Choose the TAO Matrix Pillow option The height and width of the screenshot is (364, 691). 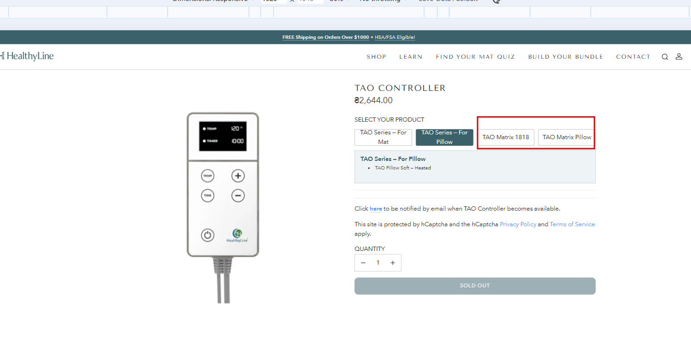[x=567, y=137]
